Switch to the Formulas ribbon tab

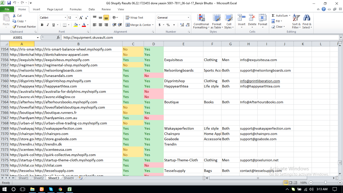pos(76,9)
